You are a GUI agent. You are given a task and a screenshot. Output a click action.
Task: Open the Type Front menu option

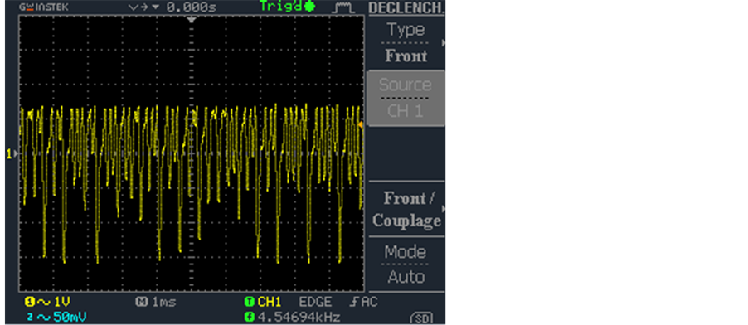[x=406, y=42]
